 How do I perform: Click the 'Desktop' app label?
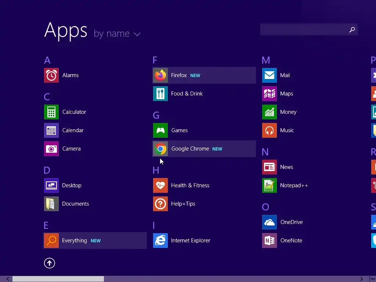pos(72,185)
